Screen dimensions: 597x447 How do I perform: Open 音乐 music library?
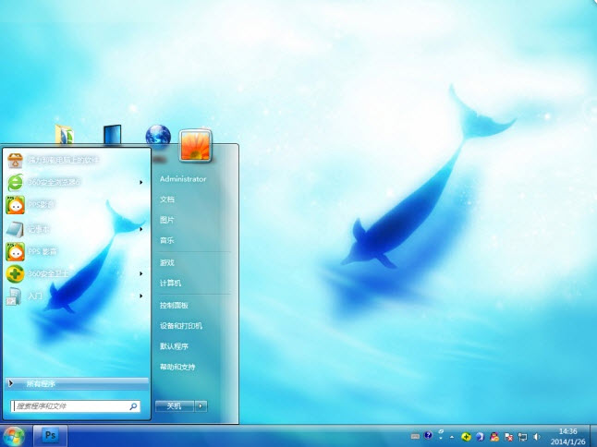pyautogui.click(x=167, y=240)
